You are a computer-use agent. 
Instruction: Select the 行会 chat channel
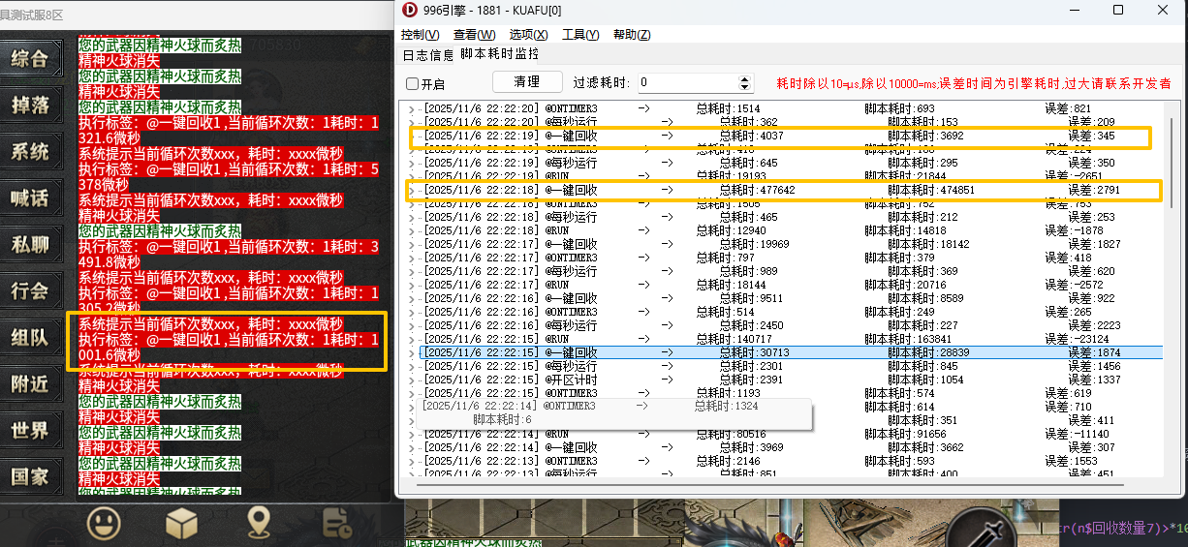point(30,290)
